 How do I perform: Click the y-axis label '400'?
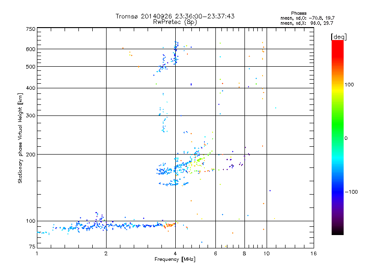tap(30, 88)
